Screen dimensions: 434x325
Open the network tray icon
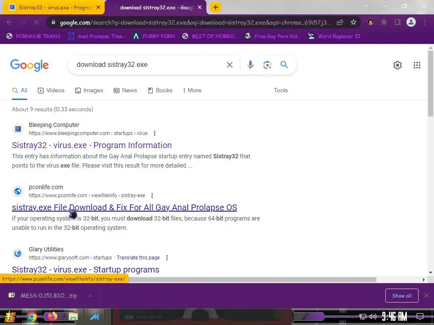click(363, 317)
